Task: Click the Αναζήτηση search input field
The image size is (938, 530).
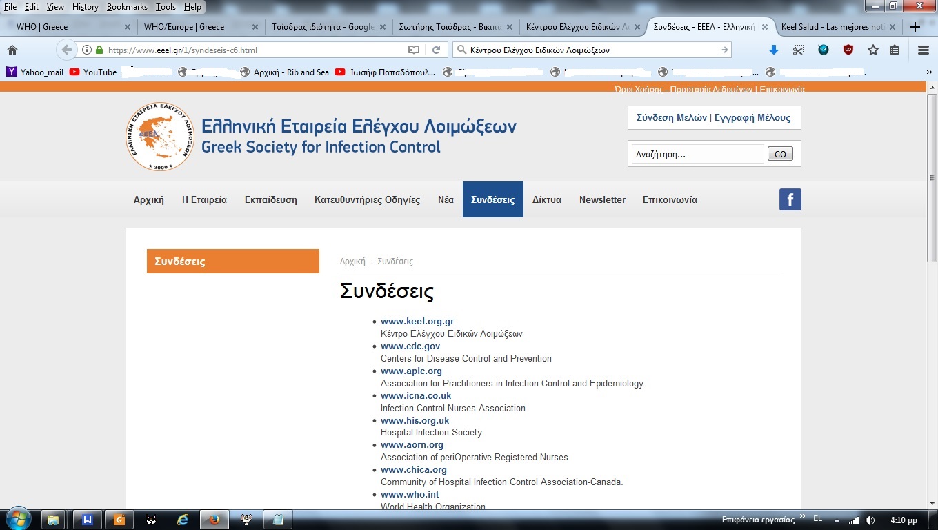Action: tap(697, 154)
